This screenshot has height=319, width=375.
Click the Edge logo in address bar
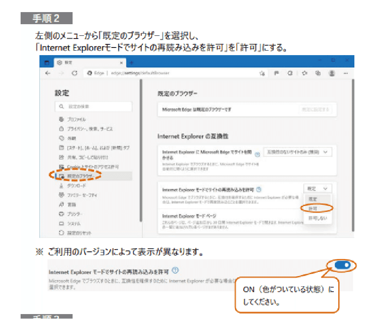(x=90, y=73)
